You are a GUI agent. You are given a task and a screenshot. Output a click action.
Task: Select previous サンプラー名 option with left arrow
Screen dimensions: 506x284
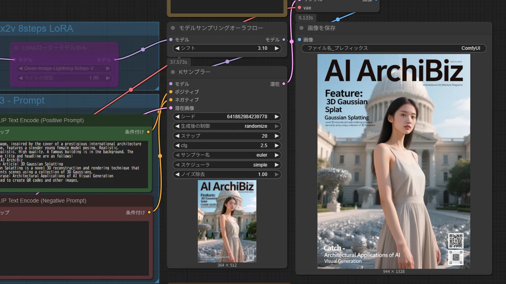point(177,155)
